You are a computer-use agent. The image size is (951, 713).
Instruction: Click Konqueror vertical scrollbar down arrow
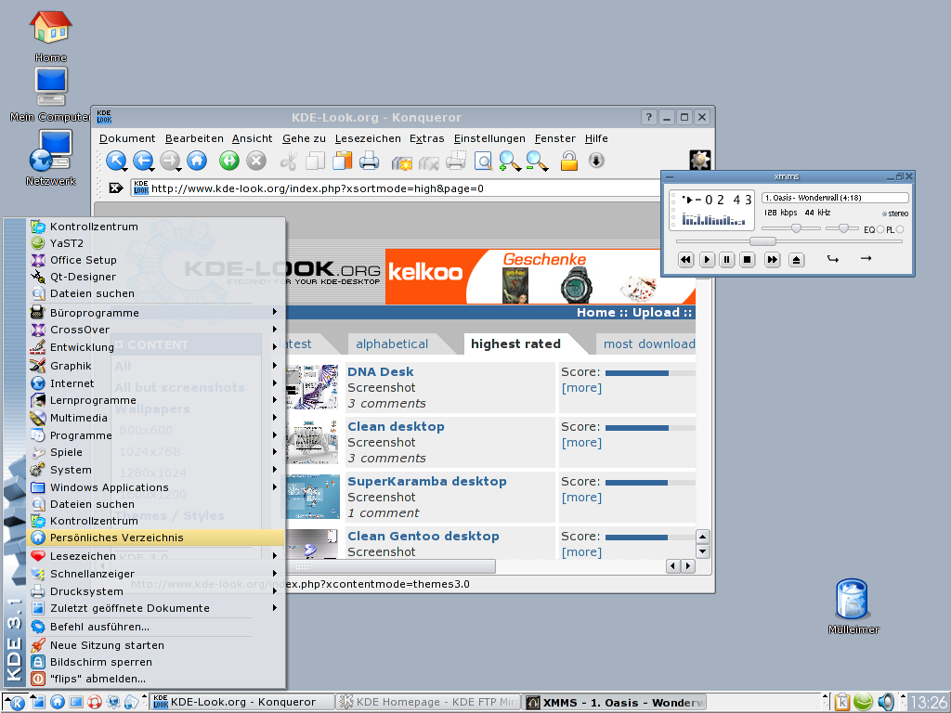tap(702, 551)
